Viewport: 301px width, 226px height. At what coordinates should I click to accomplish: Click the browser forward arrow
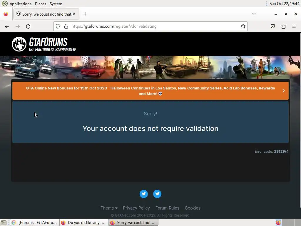pyautogui.click(x=18, y=26)
